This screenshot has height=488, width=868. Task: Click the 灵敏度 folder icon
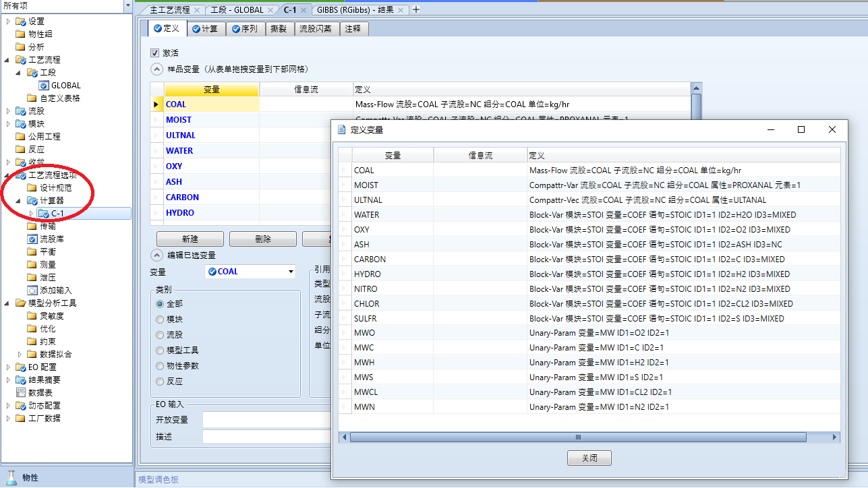coord(32,316)
